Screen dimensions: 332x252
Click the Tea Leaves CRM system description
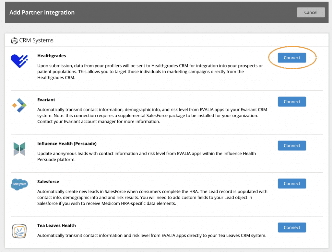pyautogui.click(x=152, y=235)
